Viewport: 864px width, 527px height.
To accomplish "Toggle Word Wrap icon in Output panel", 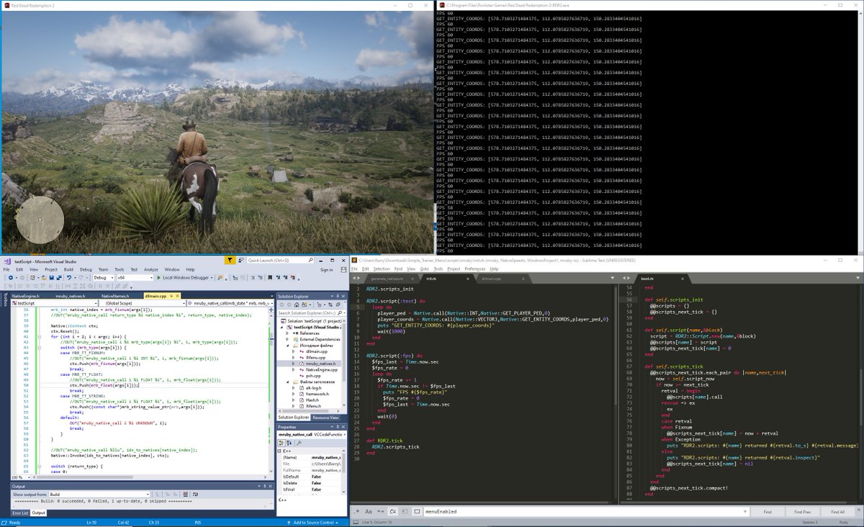I will point(195,495).
